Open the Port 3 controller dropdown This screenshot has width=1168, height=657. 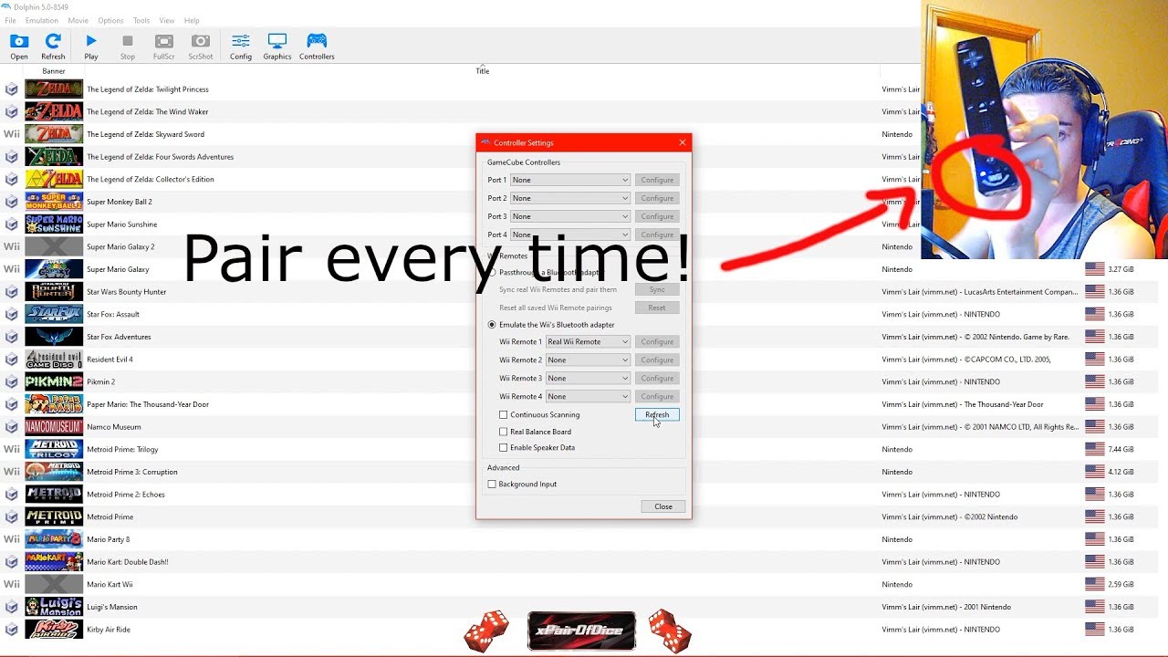click(570, 216)
